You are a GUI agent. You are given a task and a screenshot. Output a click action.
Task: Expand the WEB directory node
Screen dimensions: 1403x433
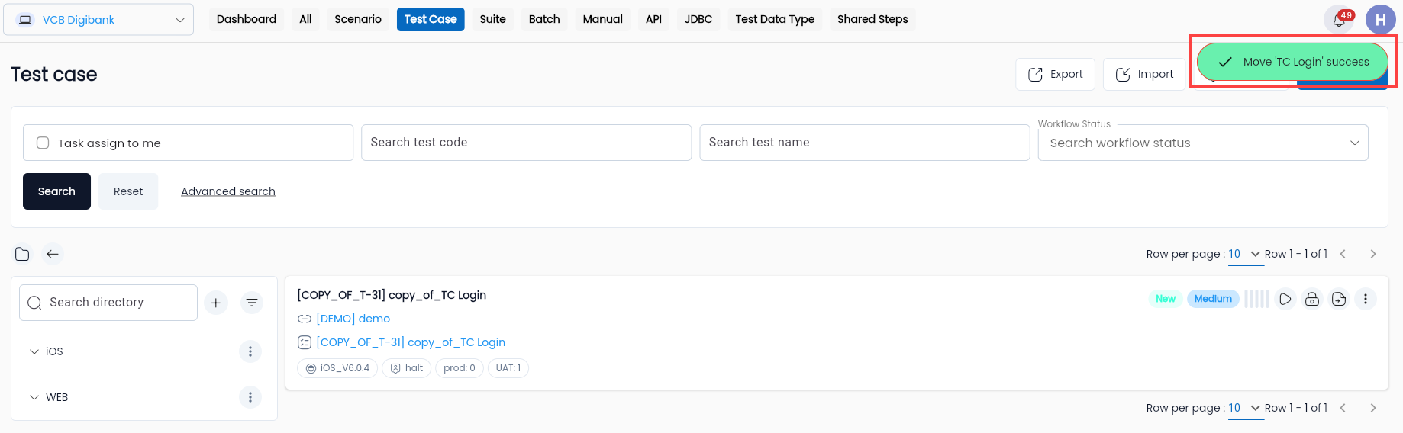click(x=34, y=397)
